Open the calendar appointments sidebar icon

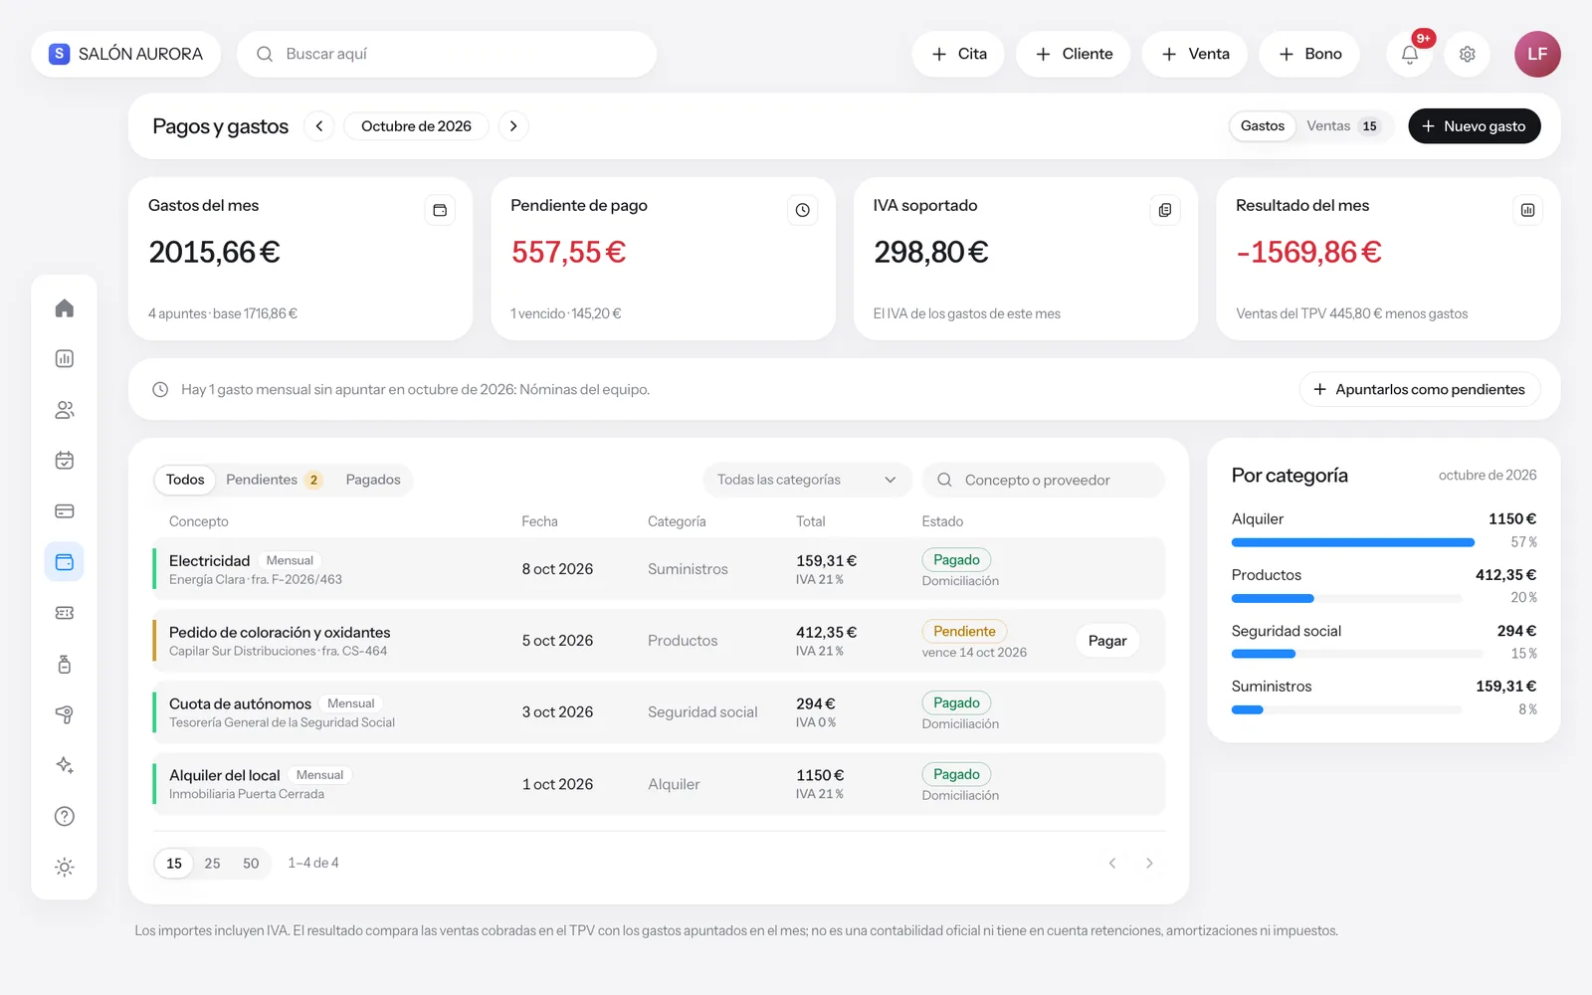pyautogui.click(x=65, y=461)
